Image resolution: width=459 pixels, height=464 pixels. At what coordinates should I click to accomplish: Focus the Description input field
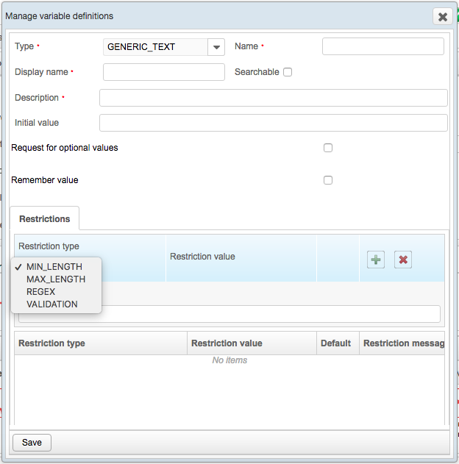click(x=274, y=98)
